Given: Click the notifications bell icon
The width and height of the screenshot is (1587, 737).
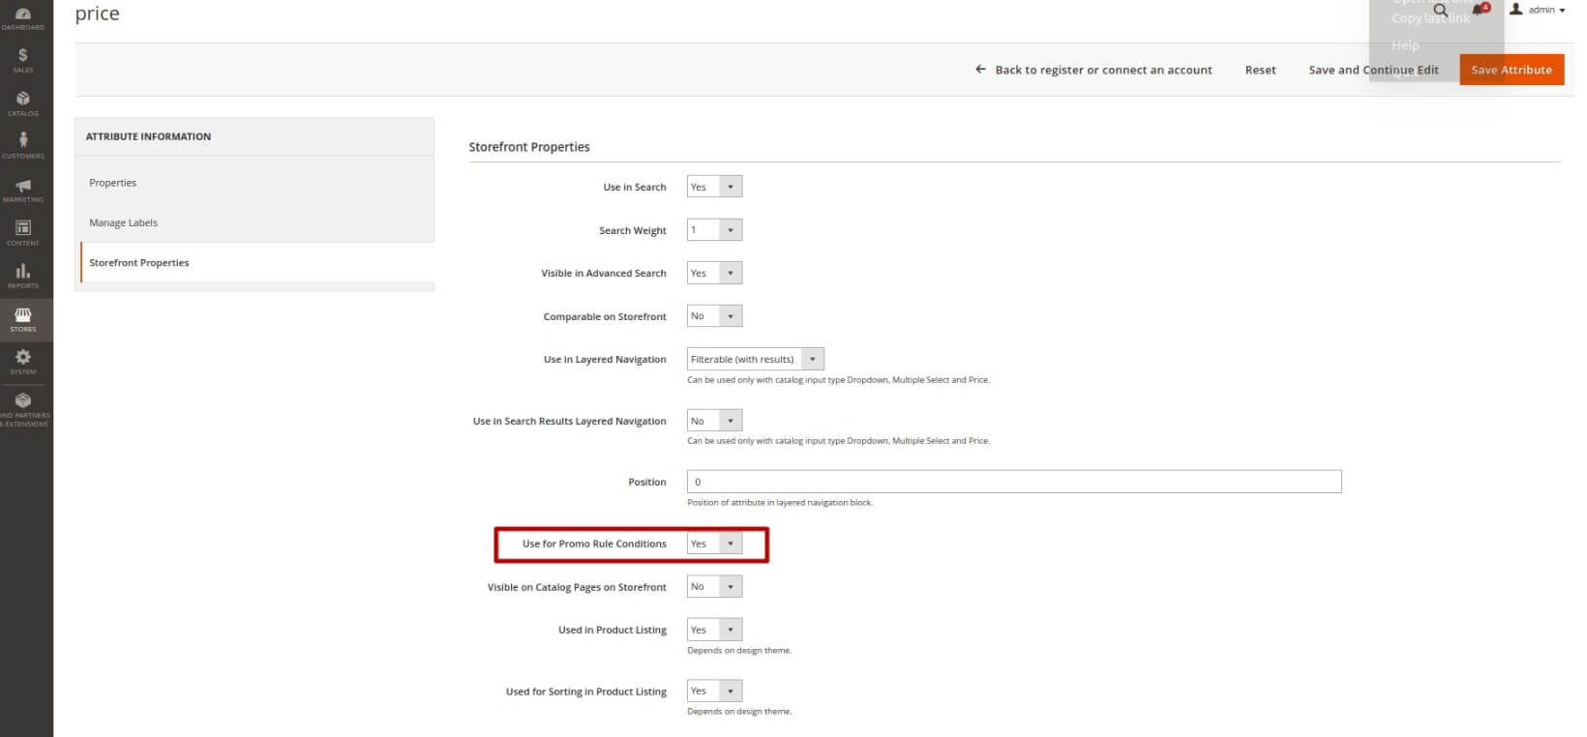Looking at the screenshot, I should pos(1479,10).
